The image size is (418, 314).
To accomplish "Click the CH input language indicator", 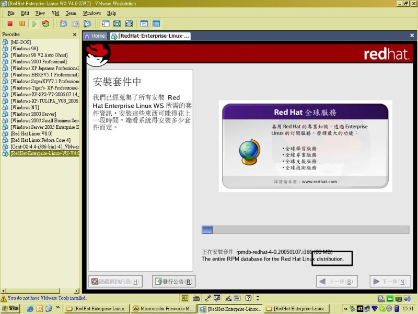I will coord(184,298).
